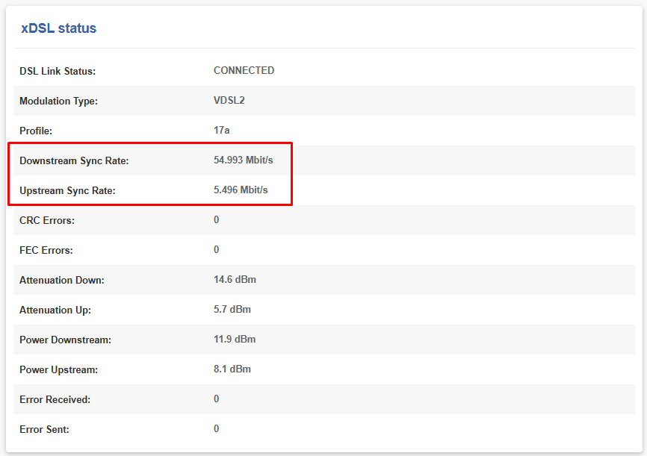Screen dimensions: 647x456
Task: Click the xDSL status heading
Action: (x=58, y=28)
